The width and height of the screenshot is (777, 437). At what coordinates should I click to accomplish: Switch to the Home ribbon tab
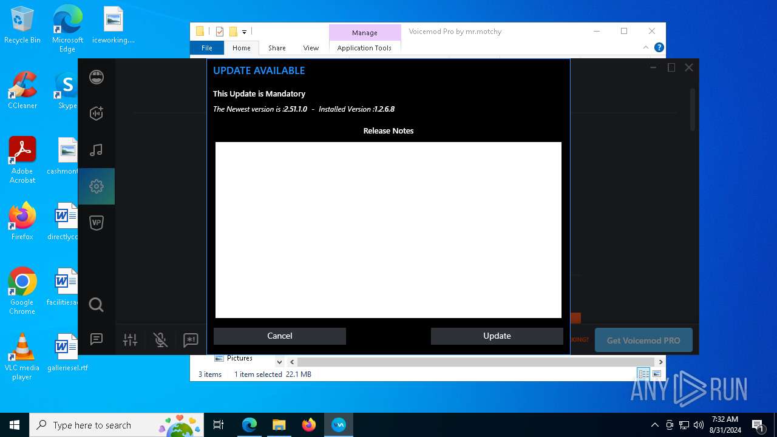[x=241, y=48]
